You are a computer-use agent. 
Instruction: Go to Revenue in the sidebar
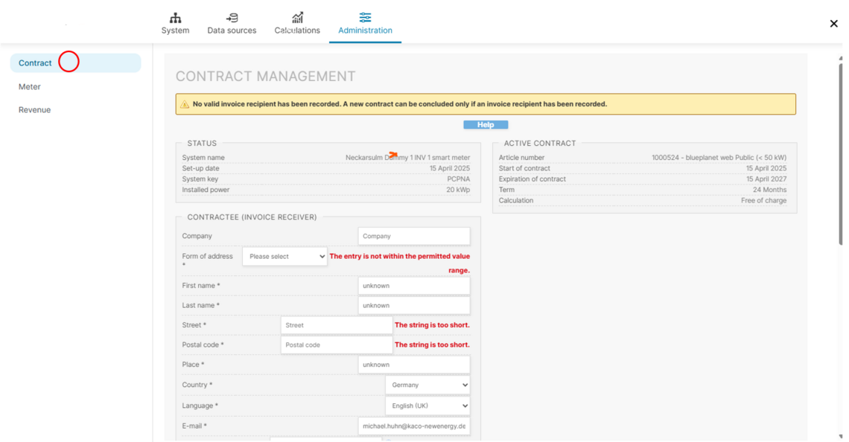35,110
